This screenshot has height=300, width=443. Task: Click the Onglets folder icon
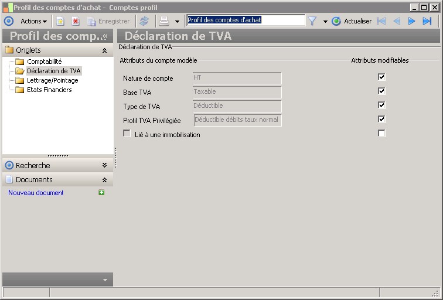click(x=9, y=50)
